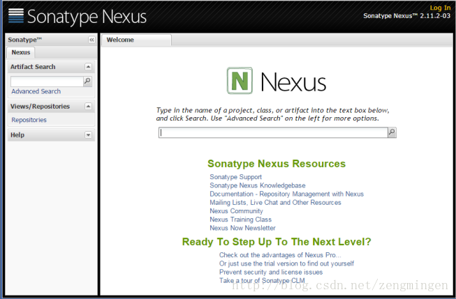Open the Sonatype Support link
The width and height of the screenshot is (456, 299).
[235, 177]
